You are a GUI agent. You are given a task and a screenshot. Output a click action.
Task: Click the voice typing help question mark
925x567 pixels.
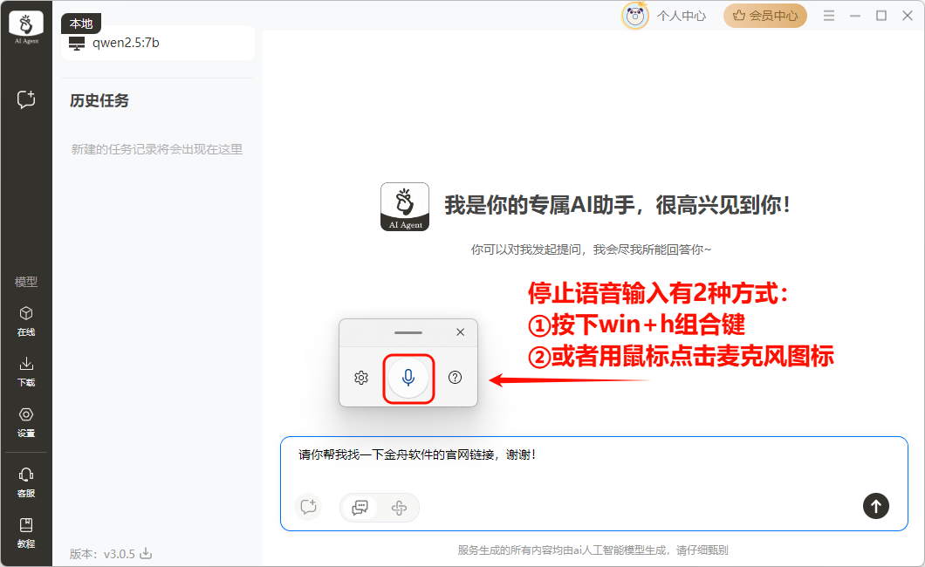pos(455,378)
